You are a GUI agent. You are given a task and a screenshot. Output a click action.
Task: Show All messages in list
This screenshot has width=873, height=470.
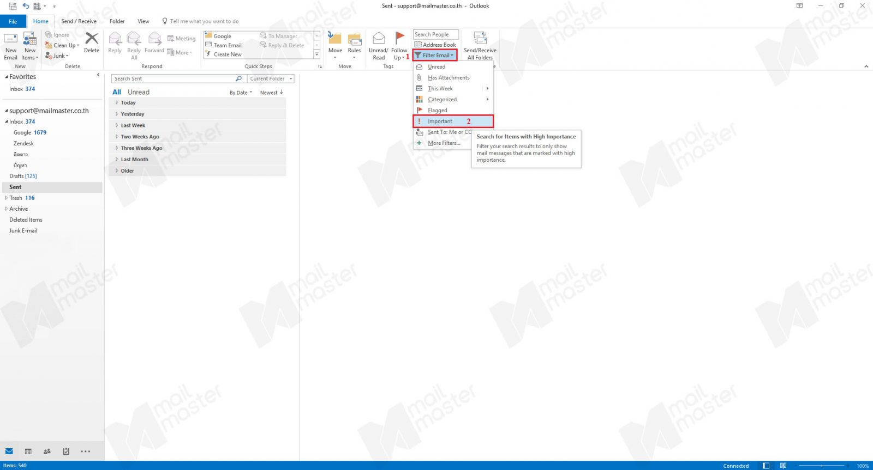pyautogui.click(x=117, y=92)
